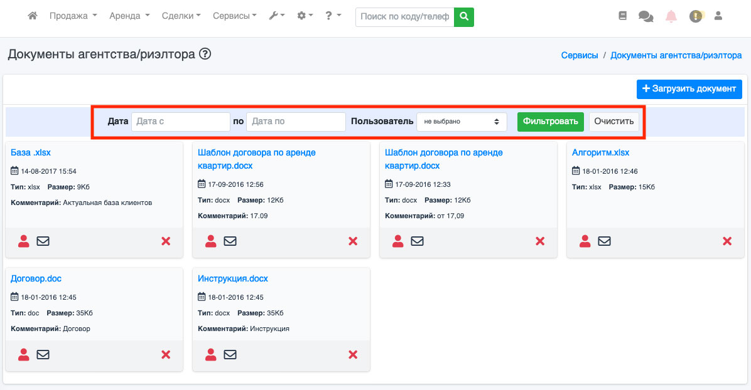Viewport: 751px width, 390px height.
Task: Click the Дата с input field
Action: [x=180, y=122]
